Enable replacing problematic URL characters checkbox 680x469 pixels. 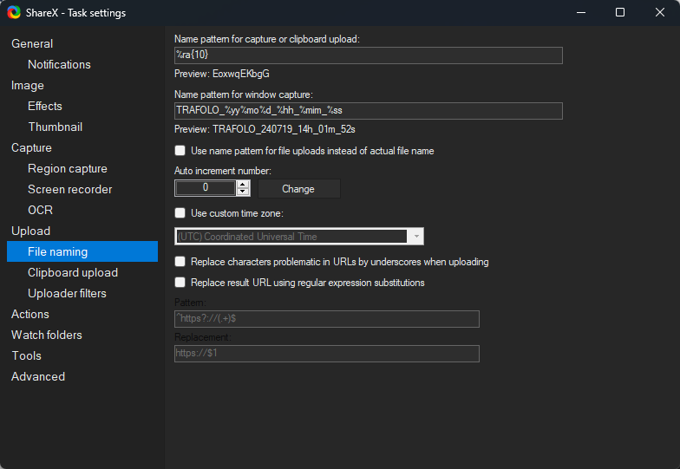pyautogui.click(x=180, y=262)
